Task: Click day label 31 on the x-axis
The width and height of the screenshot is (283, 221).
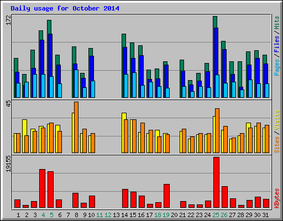Action: tap(265, 215)
